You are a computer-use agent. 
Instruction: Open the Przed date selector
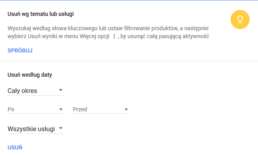pos(101,109)
